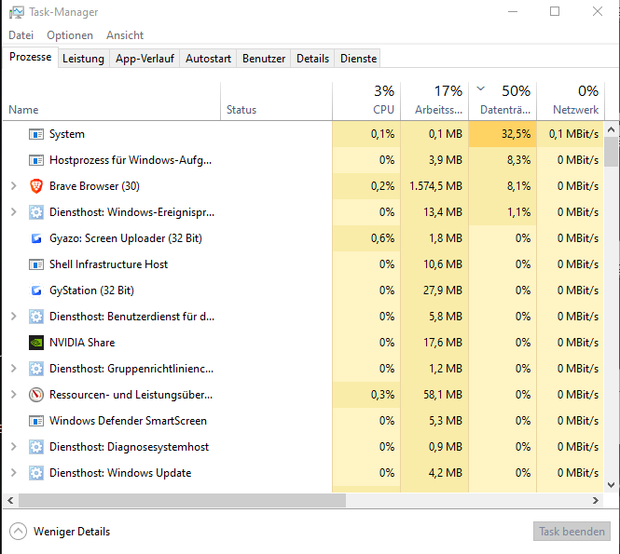Click the 32,5% disk usage cell

coord(503,134)
